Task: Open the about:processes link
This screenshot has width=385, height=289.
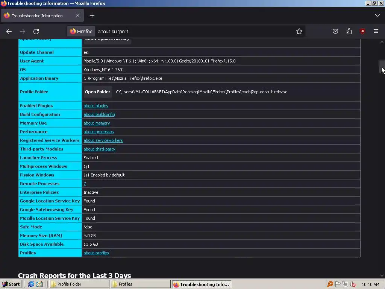Action: [x=99, y=132]
